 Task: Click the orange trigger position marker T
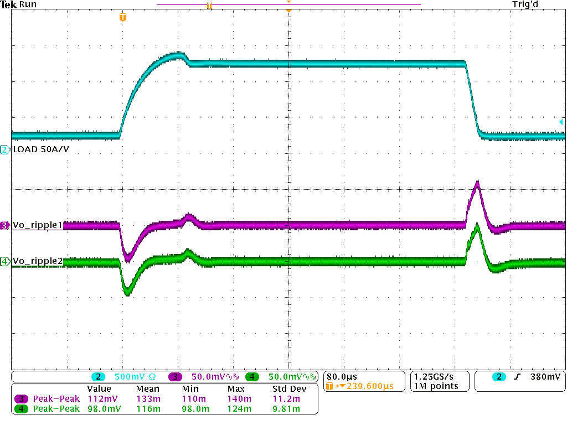[x=123, y=18]
